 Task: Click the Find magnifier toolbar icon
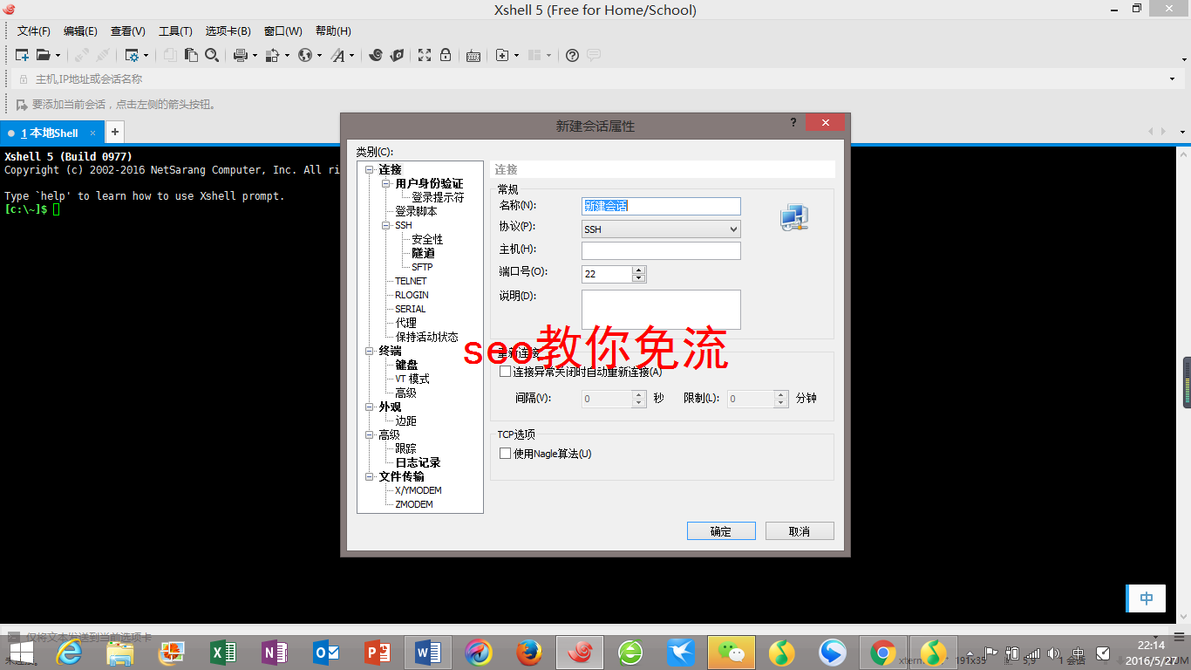[212, 55]
